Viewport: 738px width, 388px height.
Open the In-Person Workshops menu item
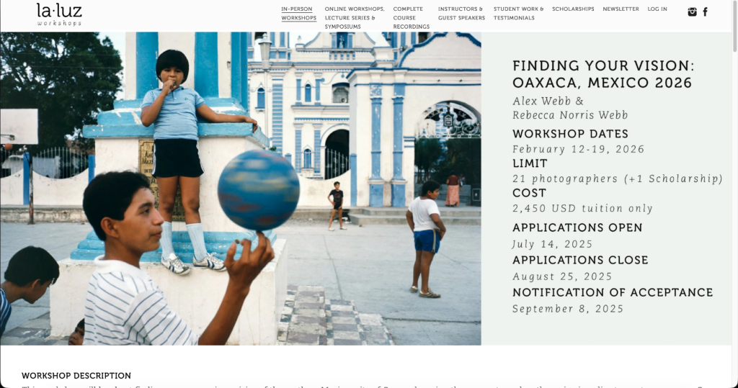[299, 14]
